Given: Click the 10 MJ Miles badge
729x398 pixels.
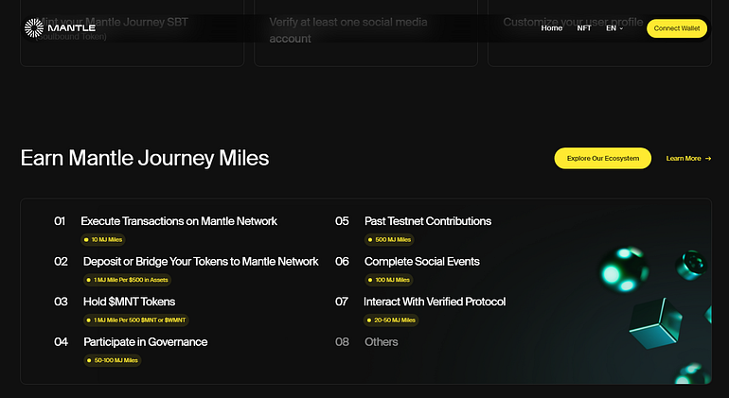Looking at the screenshot, I should (103, 239).
